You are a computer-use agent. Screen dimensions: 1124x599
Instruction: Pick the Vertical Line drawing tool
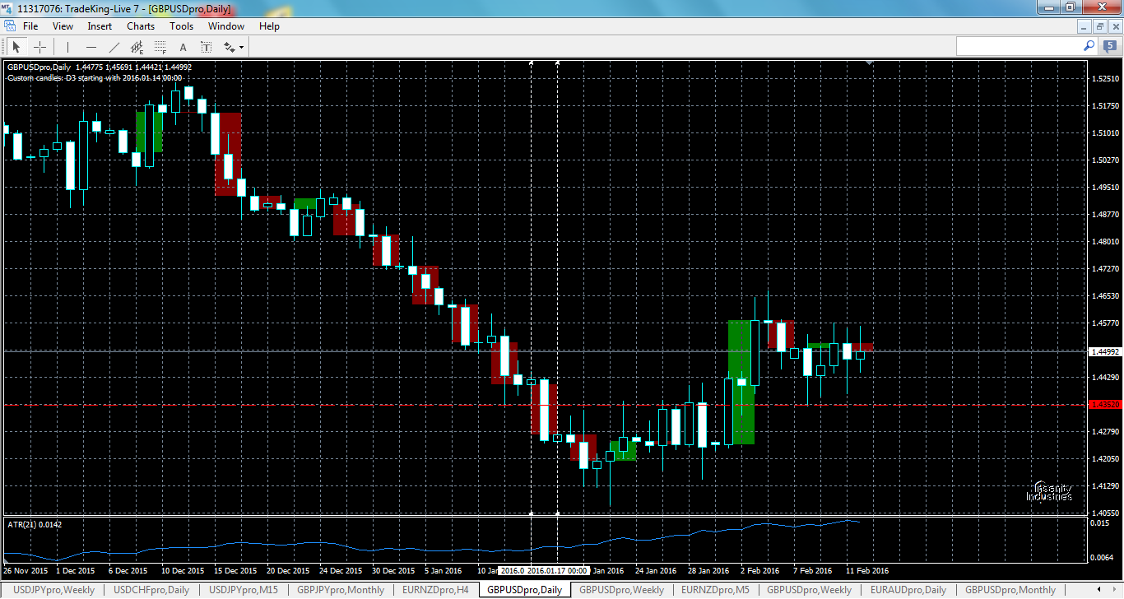click(x=67, y=47)
